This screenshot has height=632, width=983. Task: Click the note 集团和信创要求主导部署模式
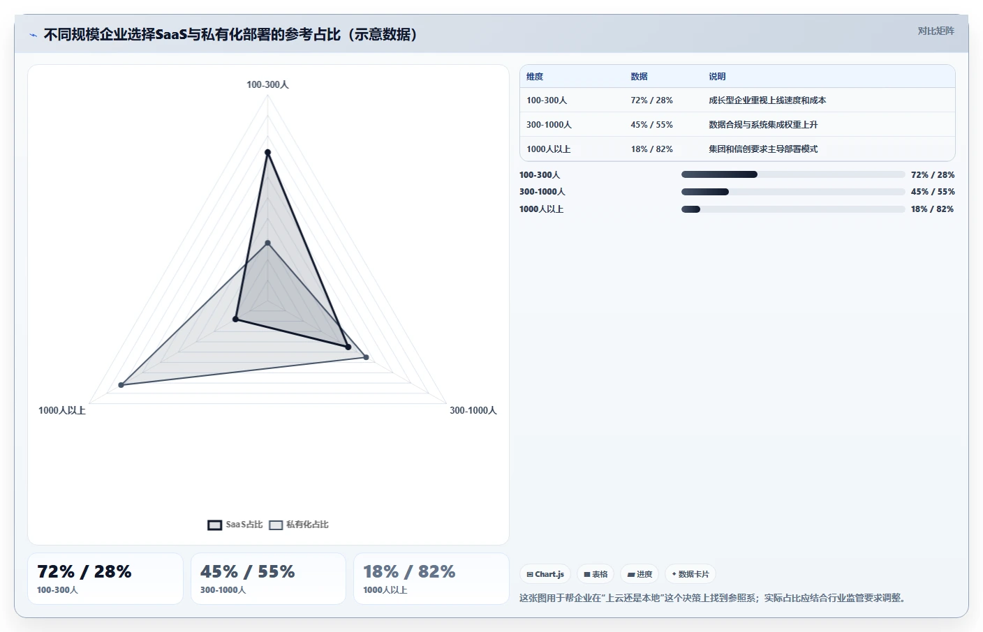763,149
